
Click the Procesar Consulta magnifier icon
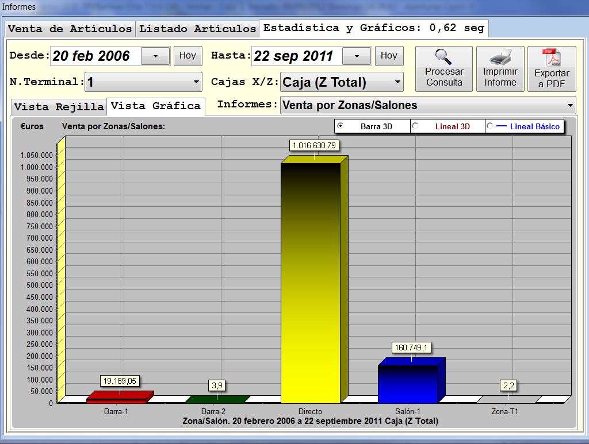coord(443,57)
